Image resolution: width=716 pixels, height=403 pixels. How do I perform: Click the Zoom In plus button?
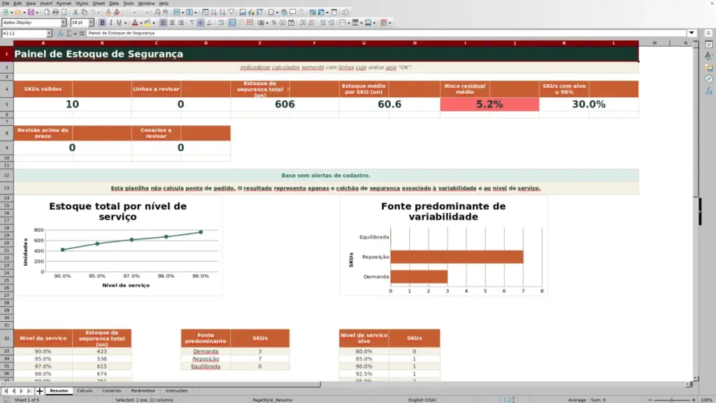694,400
